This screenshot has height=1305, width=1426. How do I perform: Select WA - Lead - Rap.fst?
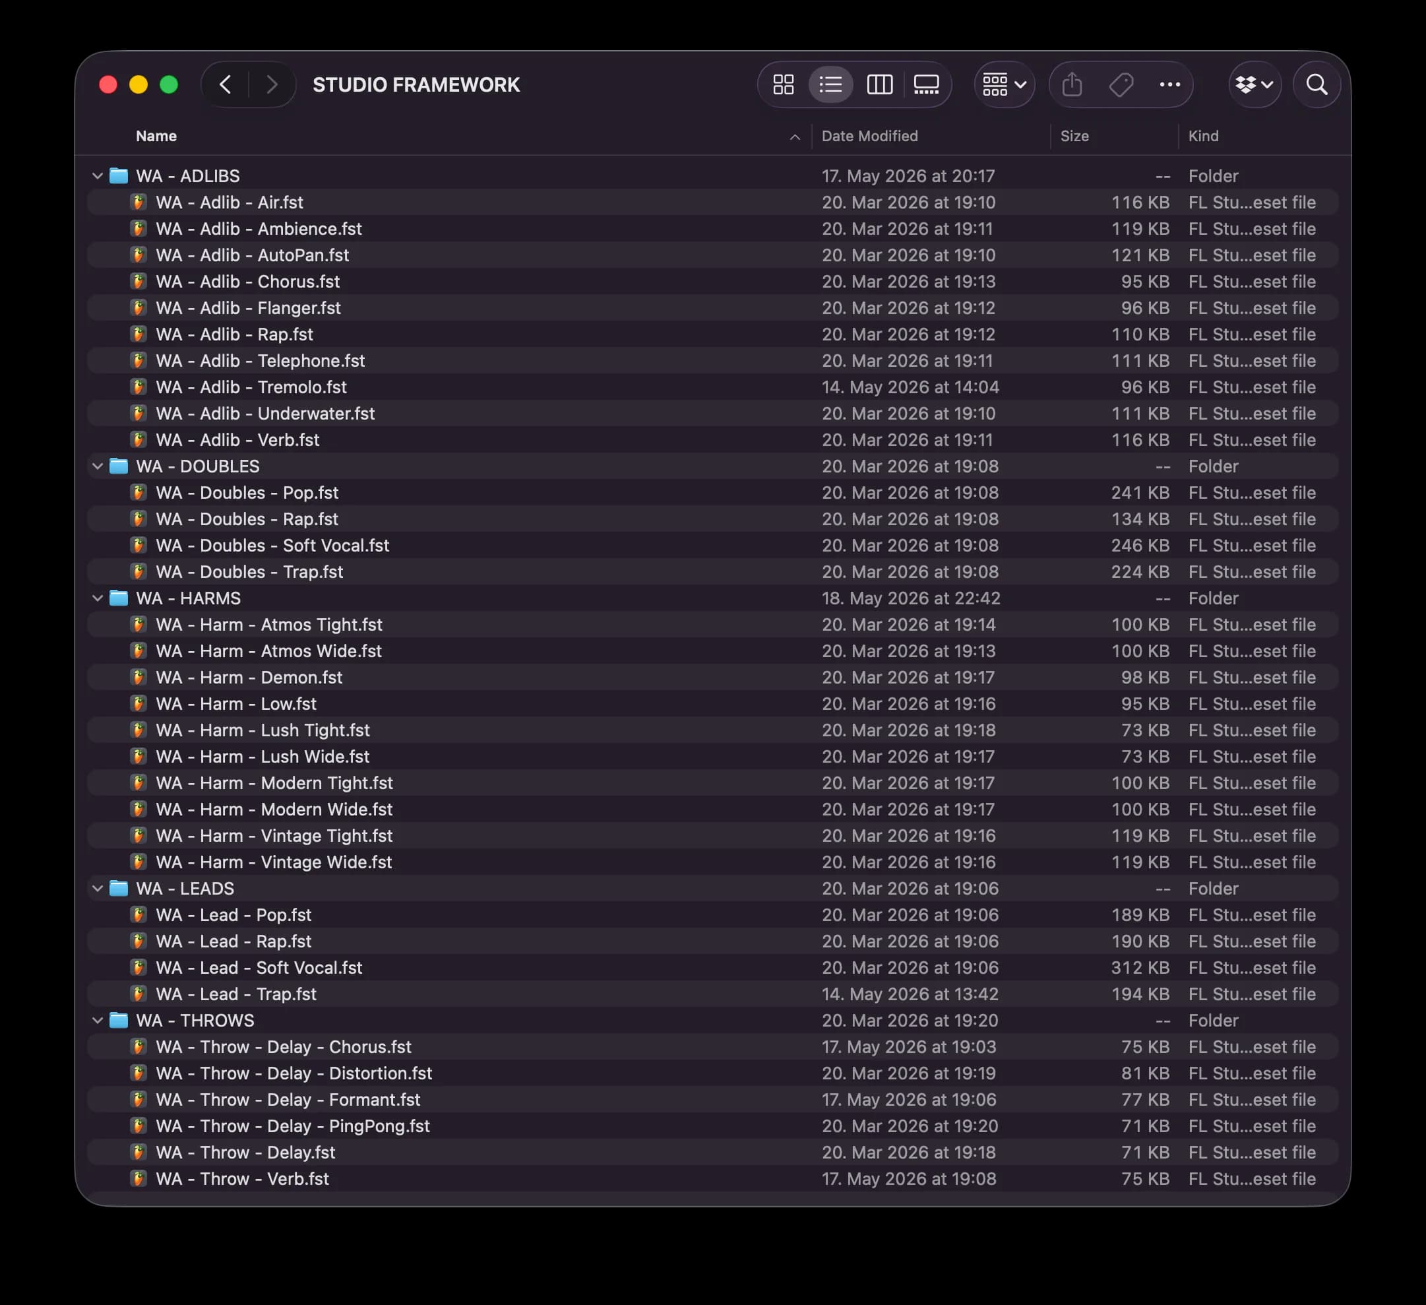(x=712, y=941)
